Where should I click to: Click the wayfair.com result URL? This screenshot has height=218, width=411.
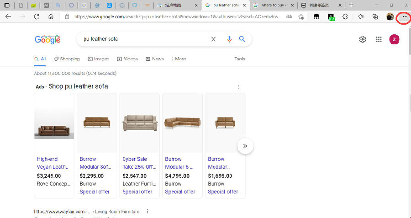(x=86, y=212)
